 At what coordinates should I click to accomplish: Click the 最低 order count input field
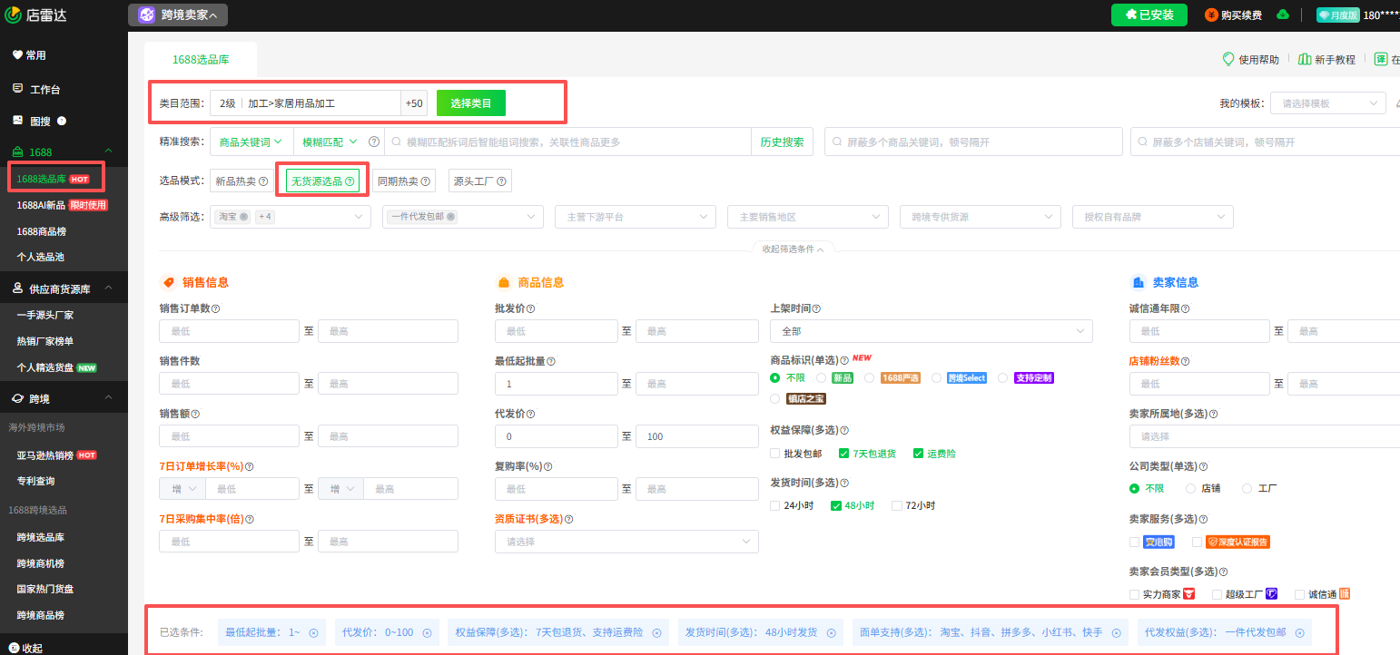229,330
